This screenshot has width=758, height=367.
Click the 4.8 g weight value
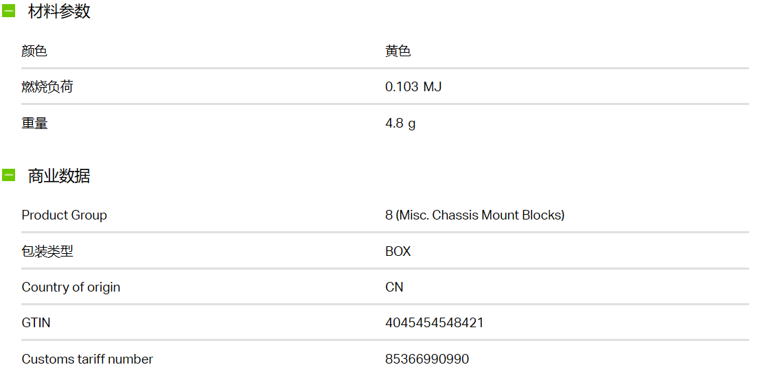coord(400,123)
